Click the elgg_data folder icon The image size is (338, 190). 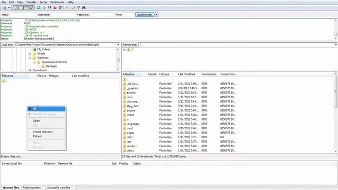click(125, 106)
